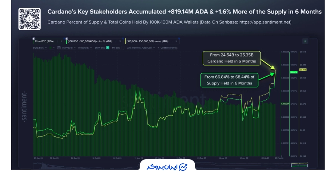Open the three-dot menu of coins % (ADA)
The width and height of the screenshot is (336, 176).
(x=116, y=41)
